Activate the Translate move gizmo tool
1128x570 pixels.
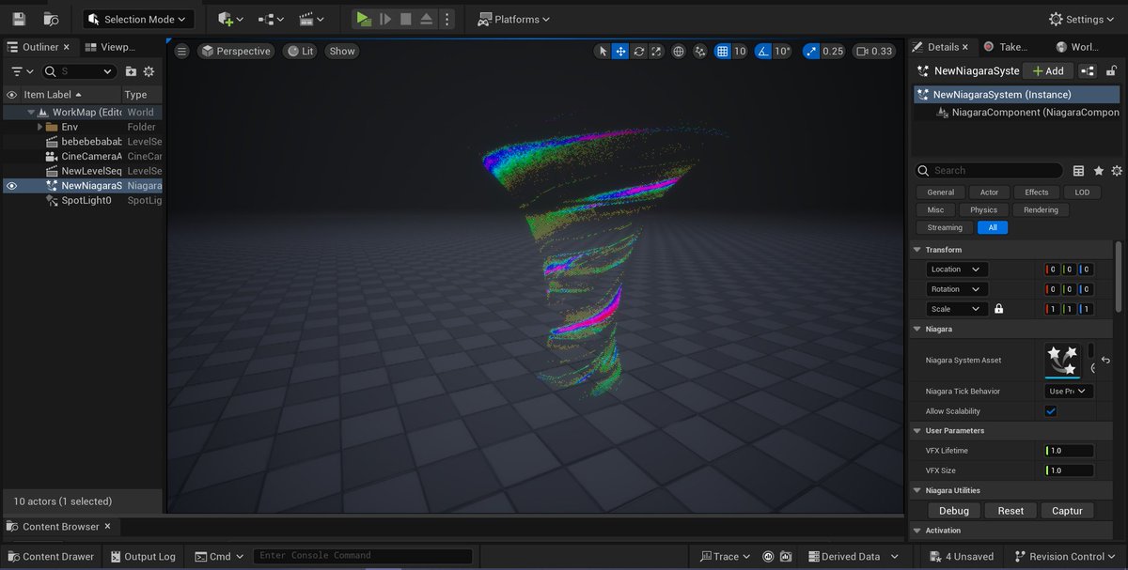pyautogui.click(x=620, y=51)
